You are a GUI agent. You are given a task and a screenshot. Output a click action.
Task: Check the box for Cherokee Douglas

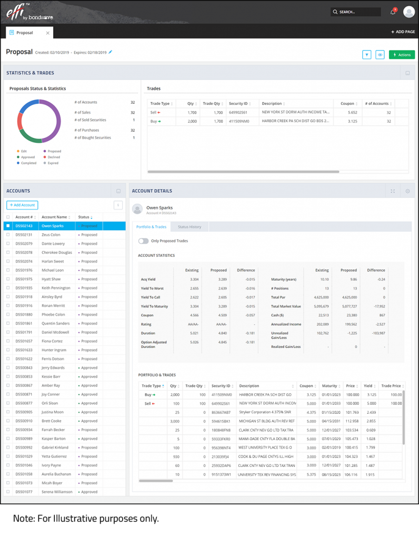point(8,252)
